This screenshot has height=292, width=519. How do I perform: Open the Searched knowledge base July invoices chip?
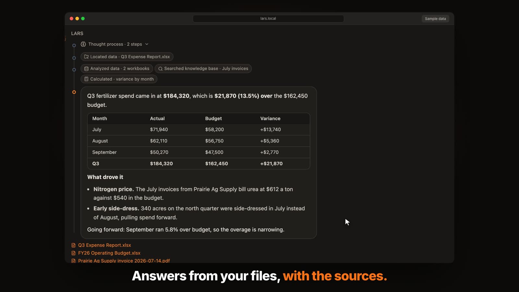tap(203, 68)
